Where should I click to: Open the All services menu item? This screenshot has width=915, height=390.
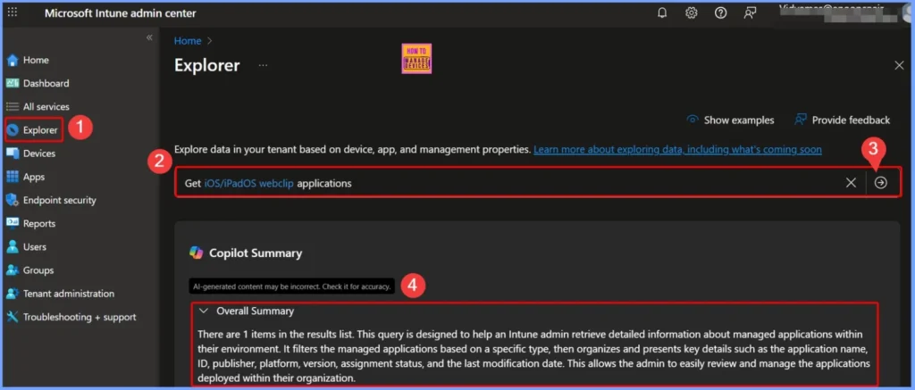click(46, 107)
